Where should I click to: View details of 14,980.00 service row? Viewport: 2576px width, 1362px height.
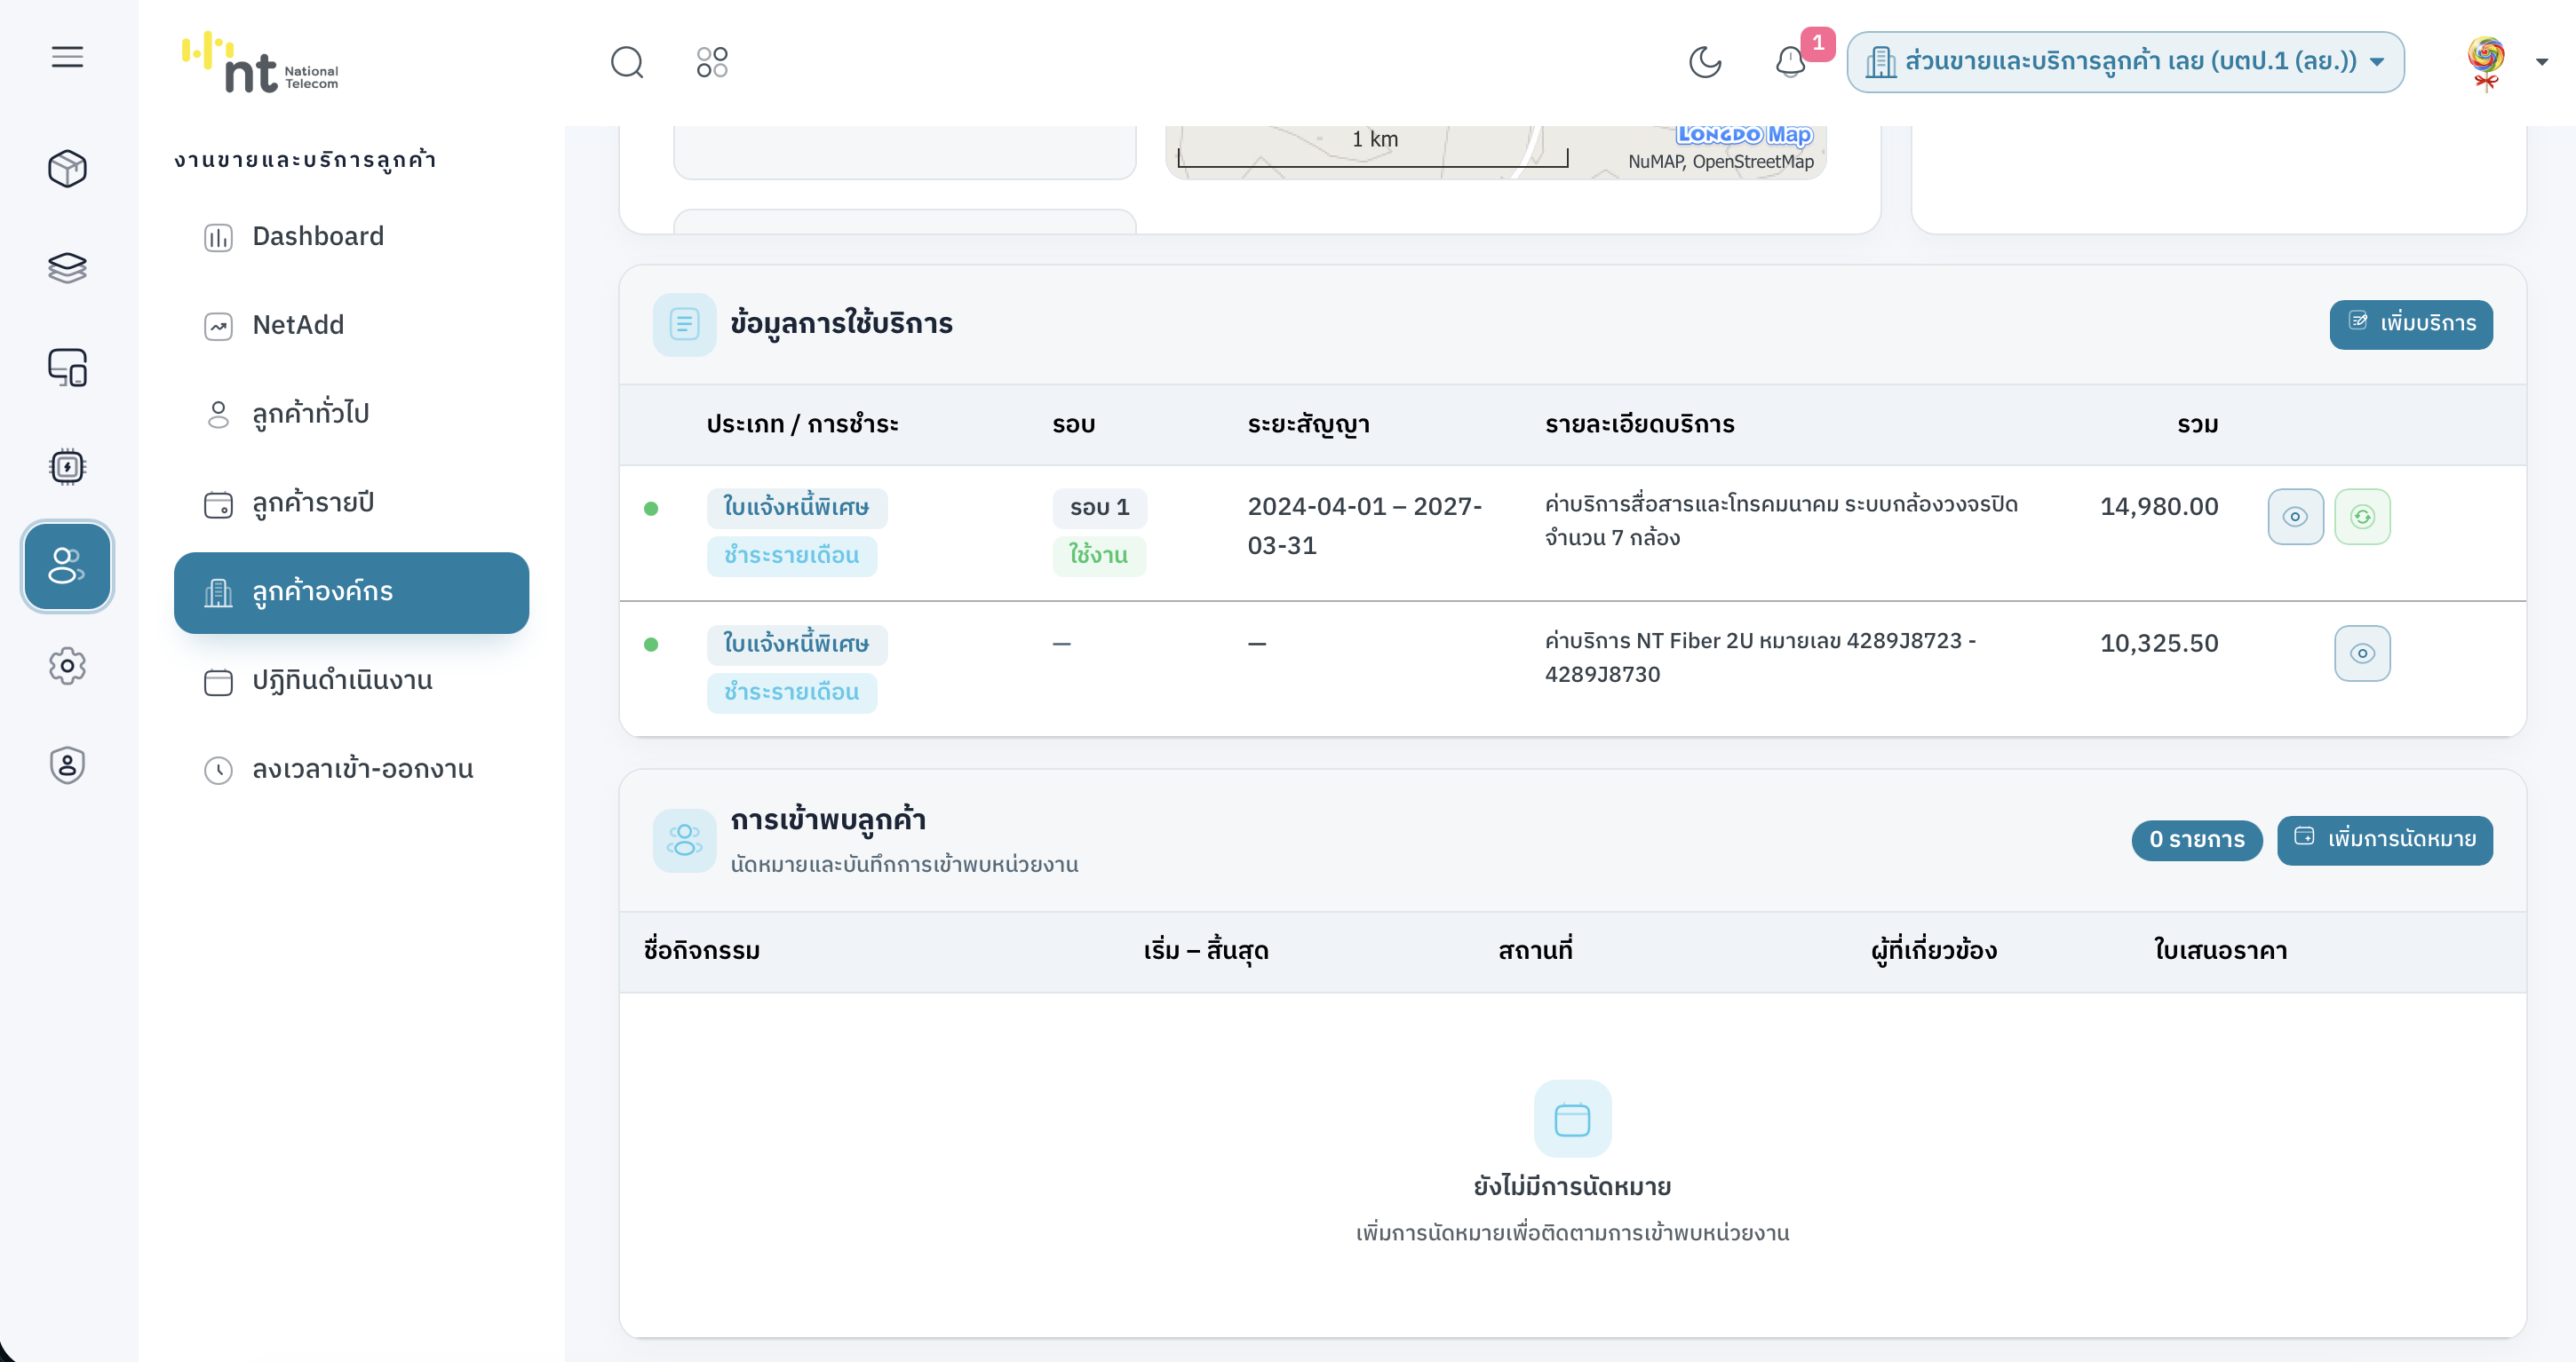click(2295, 517)
